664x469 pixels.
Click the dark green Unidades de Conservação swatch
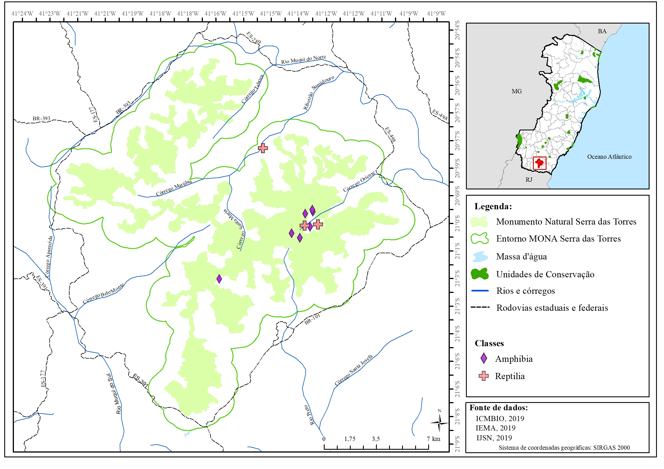pyautogui.click(x=480, y=274)
